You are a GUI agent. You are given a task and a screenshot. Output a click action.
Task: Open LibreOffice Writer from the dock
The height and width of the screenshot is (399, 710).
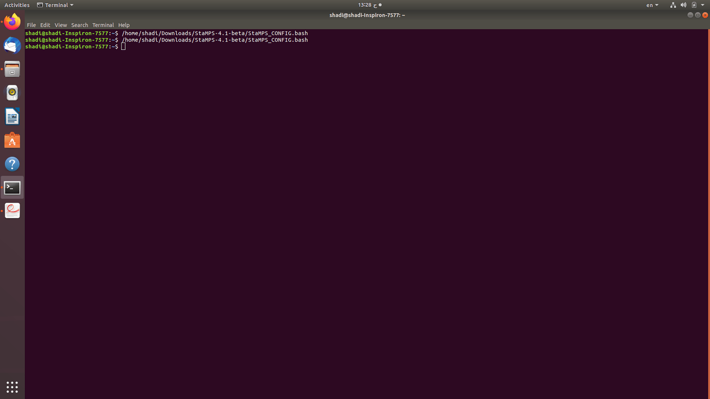tap(12, 116)
